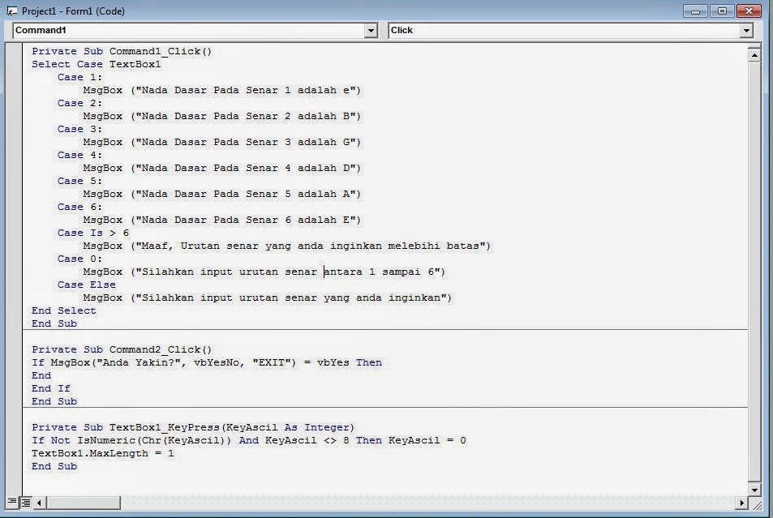The height and width of the screenshot is (518, 773).
Task: Click MsgBox line 'Senar 5 adalah A'
Action: tap(222, 195)
